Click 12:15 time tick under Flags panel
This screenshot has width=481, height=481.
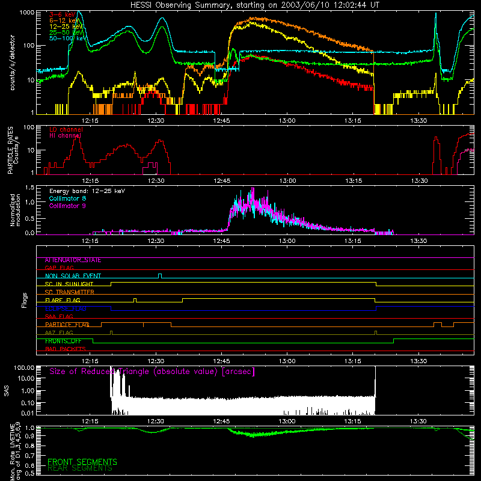point(90,361)
